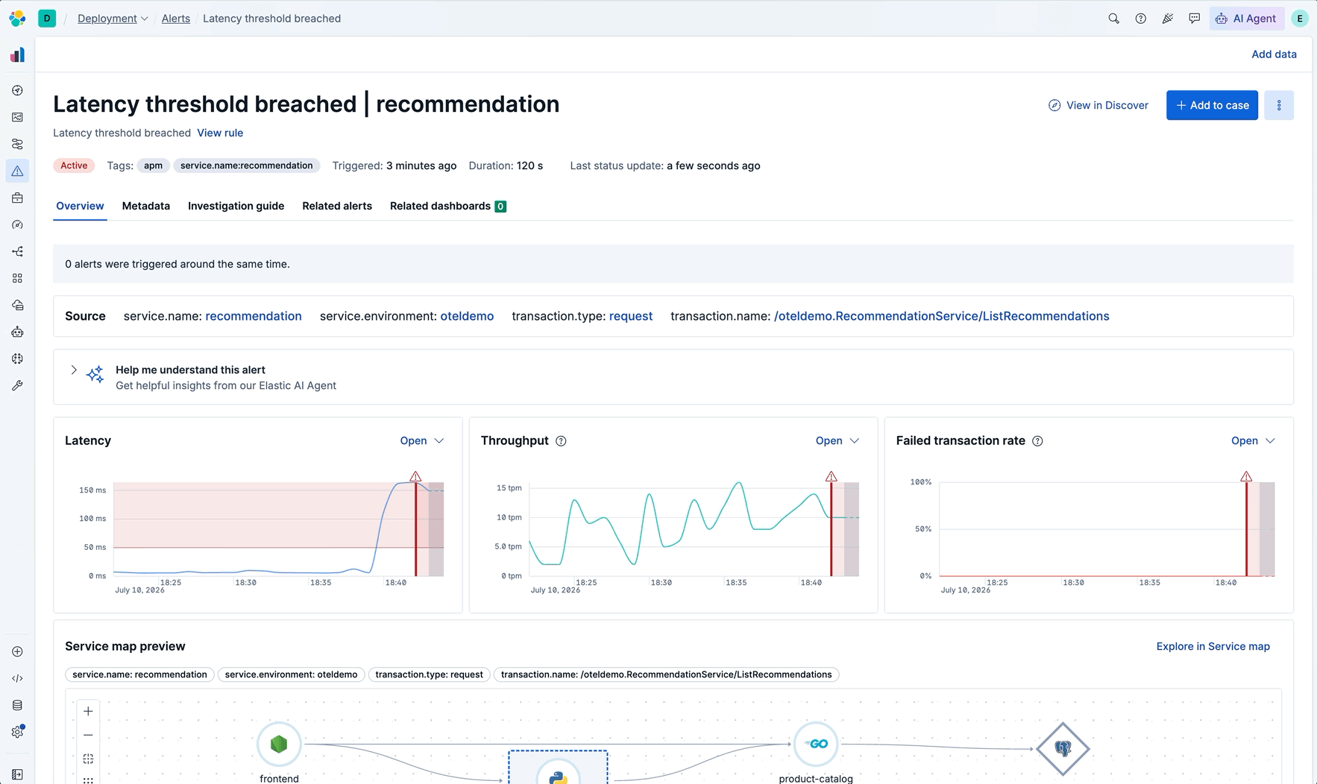Click the search magnifier in header

(1113, 19)
